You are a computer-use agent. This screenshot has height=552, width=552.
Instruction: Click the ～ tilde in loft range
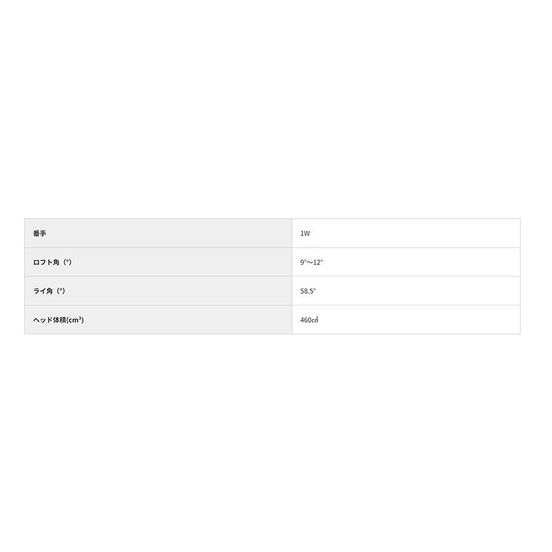tap(310, 263)
